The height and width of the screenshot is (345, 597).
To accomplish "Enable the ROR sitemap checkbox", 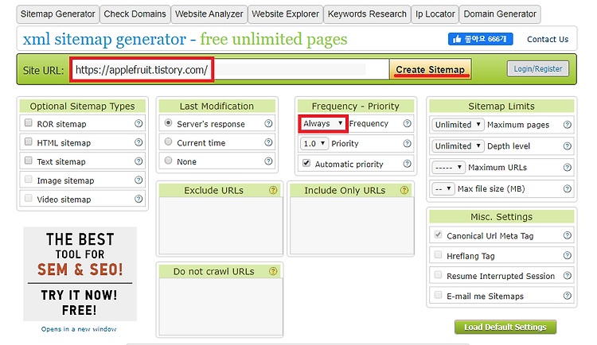I will point(28,123).
